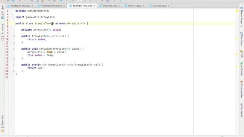Click the highlighted temp variable
Screen dimensions: 244x137
pyautogui.click(x=50, y=52)
